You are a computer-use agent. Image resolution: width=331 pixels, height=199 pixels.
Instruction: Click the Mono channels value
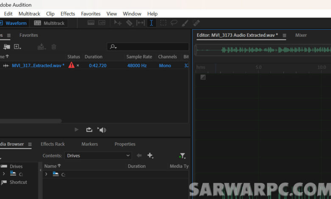point(165,66)
